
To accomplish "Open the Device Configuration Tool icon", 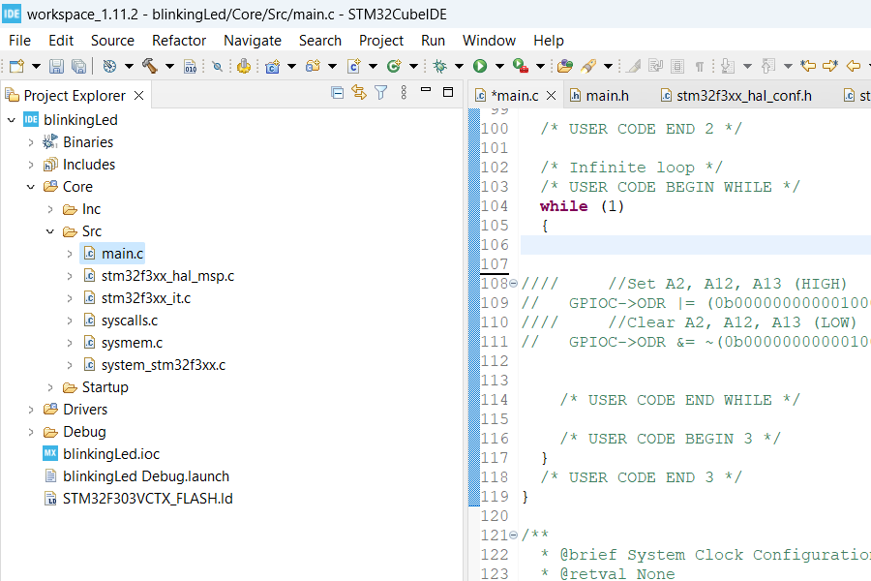I will (x=243, y=68).
